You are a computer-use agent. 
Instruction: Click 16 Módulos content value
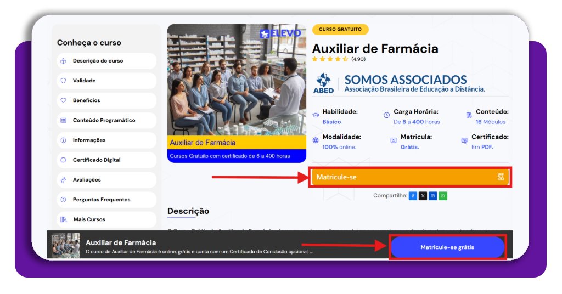pyautogui.click(x=490, y=122)
